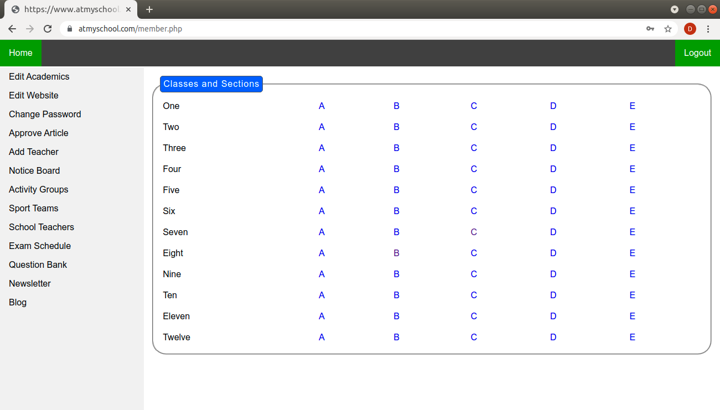Screen dimensions: 720x410
Task: Open section E of class Five
Action: [633, 190]
